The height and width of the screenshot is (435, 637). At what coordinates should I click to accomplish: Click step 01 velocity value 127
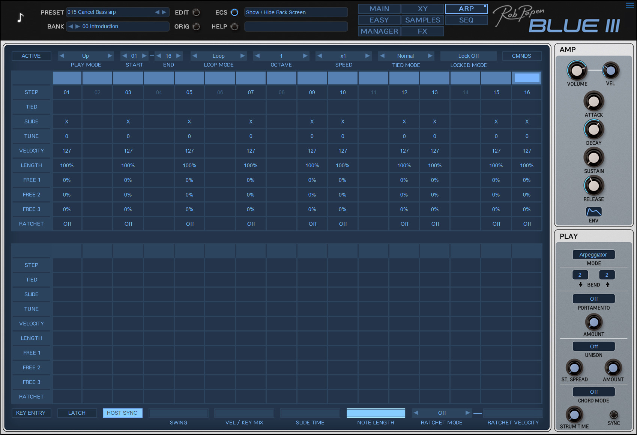pyautogui.click(x=67, y=151)
